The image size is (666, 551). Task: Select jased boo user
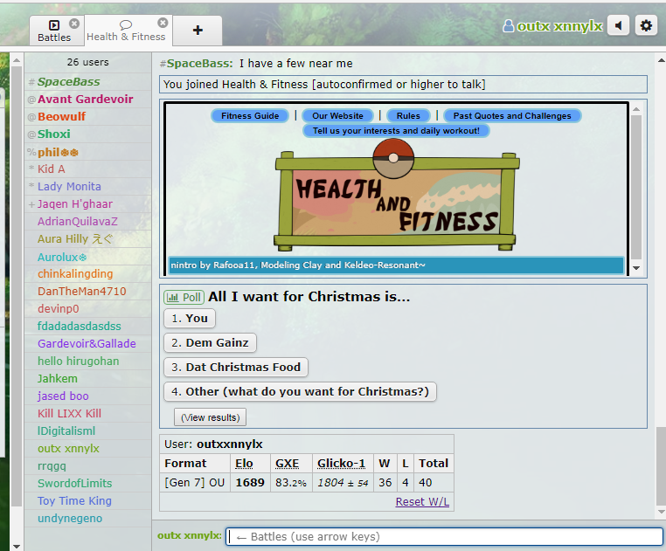point(88,396)
